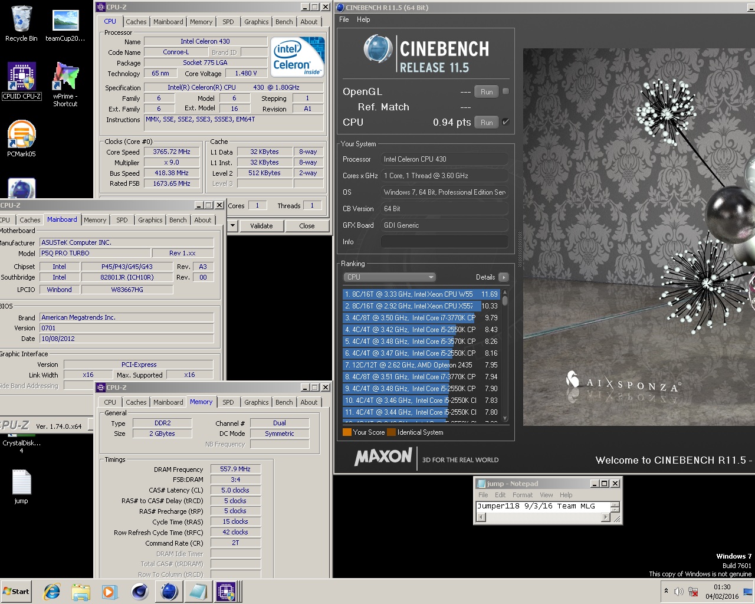Click the Cinebench title bar icon
Screen dimensions: 755x604
pos(340,8)
